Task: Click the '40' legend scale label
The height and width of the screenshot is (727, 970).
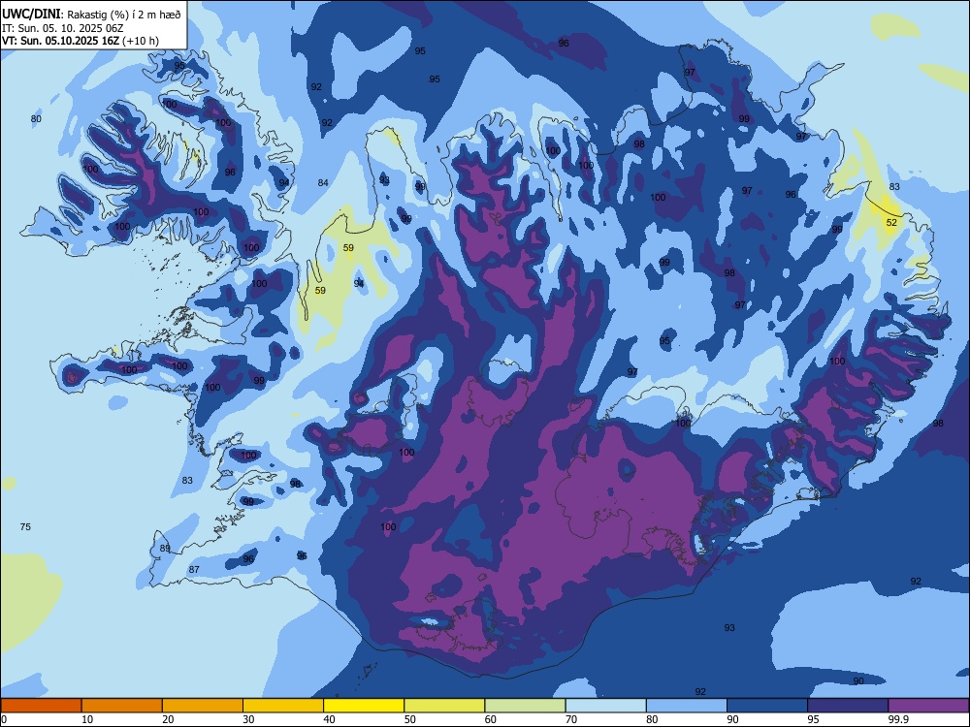Action: click(329, 719)
